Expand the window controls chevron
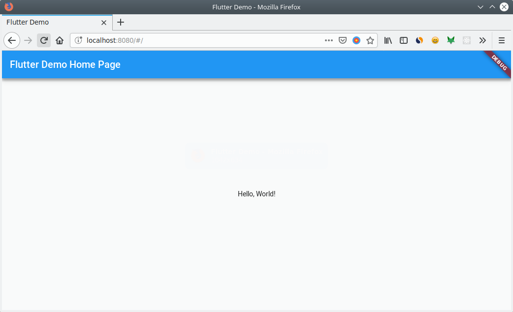The image size is (513, 312). 480,7
